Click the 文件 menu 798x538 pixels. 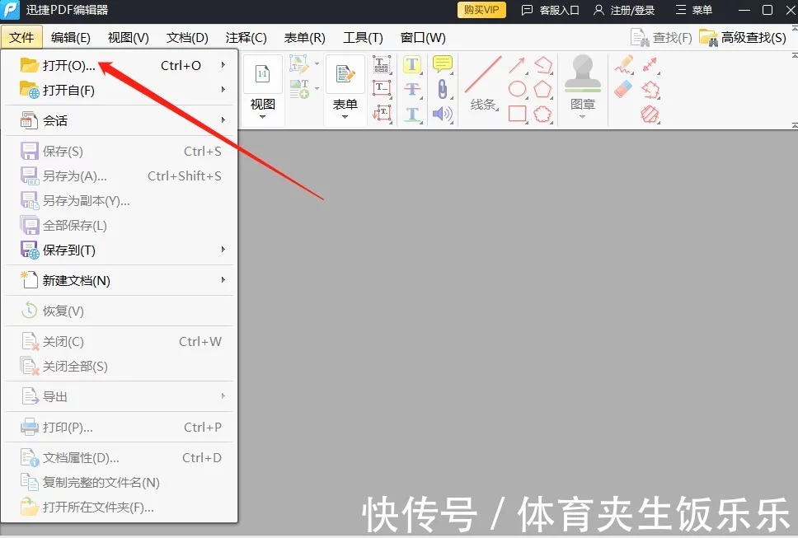click(x=21, y=38)
